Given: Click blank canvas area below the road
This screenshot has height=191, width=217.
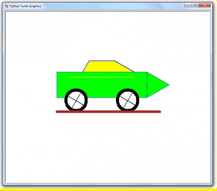Looking at the screenshot, I should point(108,146).
